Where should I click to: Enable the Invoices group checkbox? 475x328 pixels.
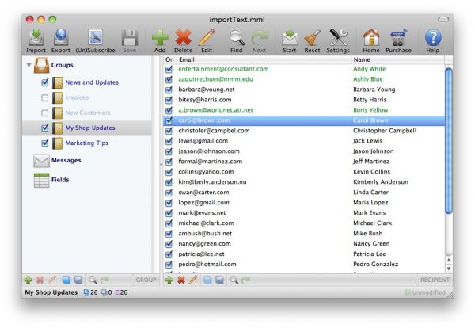[45, 97]
